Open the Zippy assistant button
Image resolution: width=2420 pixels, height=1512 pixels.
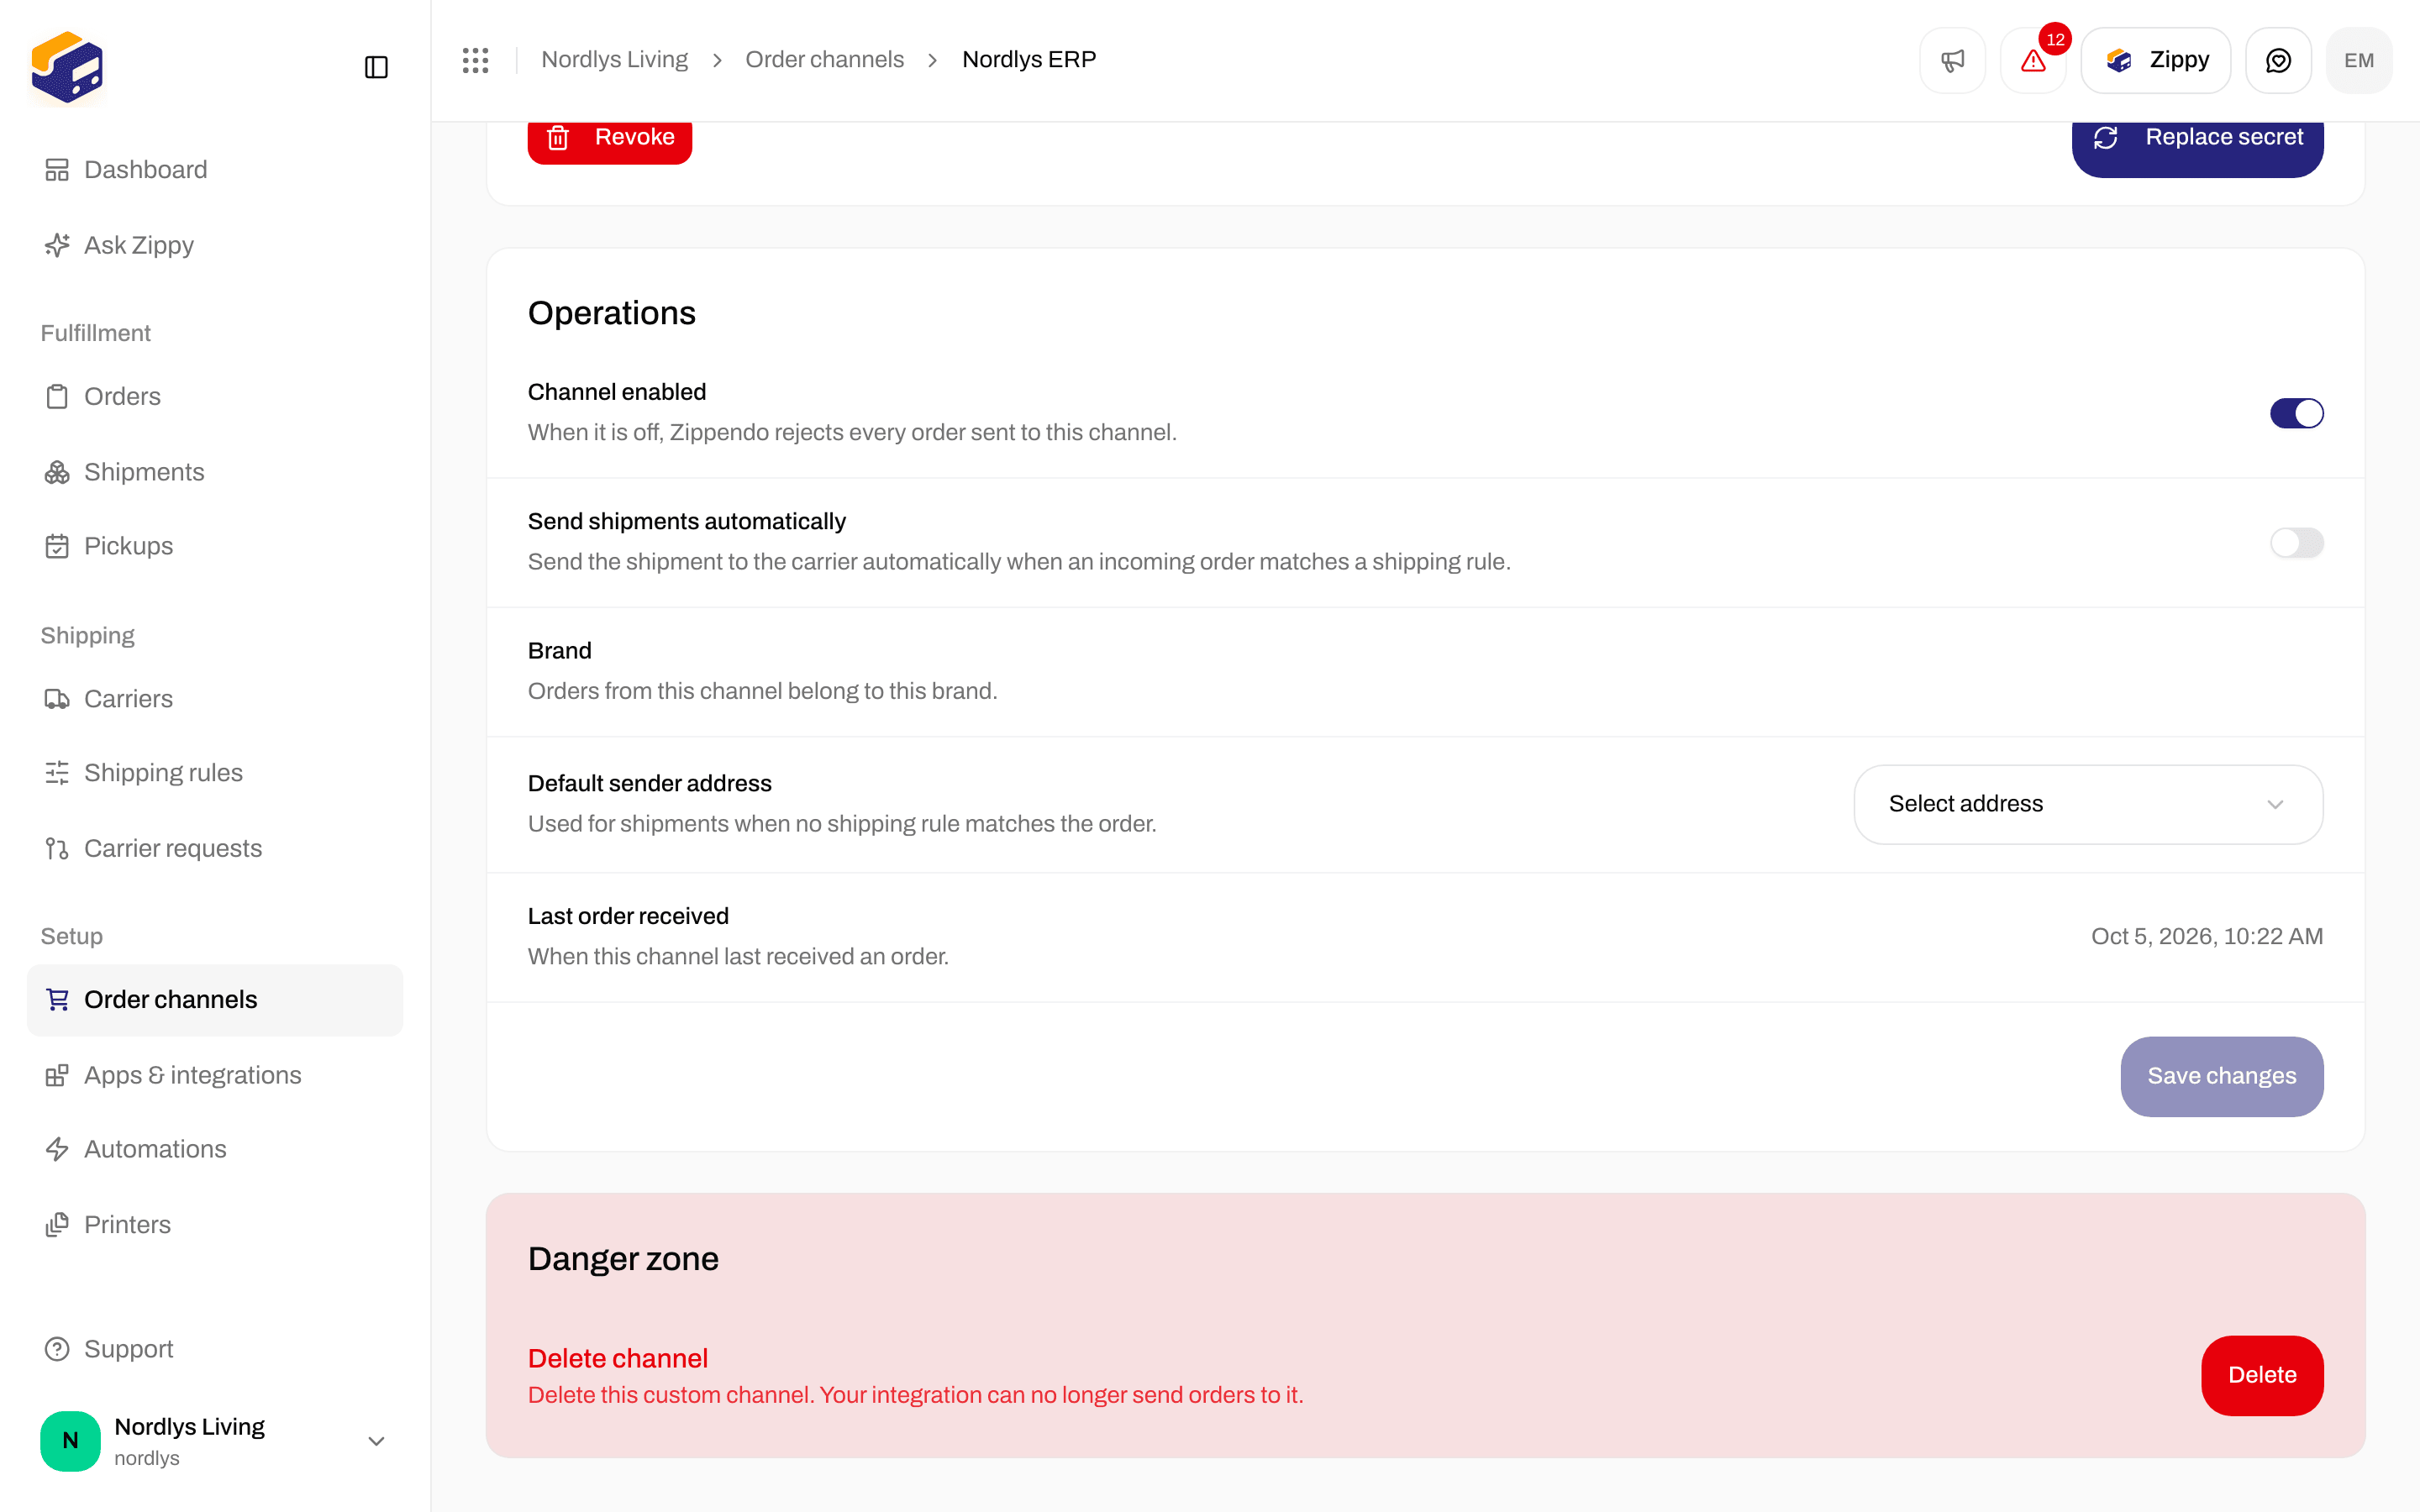click(2155, 60)
